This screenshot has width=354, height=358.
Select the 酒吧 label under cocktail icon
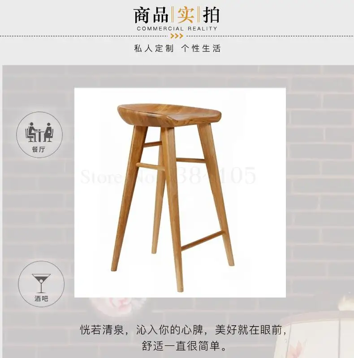tap(41, 298)
